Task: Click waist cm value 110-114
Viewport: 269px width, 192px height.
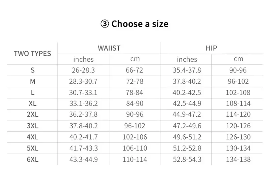Action: [135, 159]
